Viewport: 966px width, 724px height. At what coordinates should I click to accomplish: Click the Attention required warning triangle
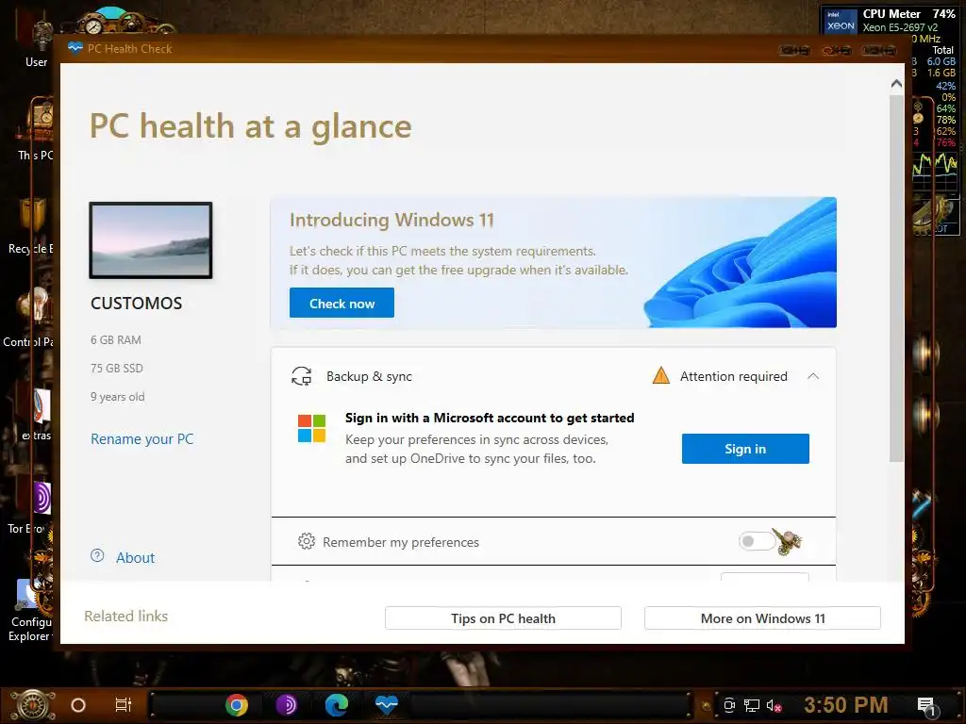(x=661, y=375)
